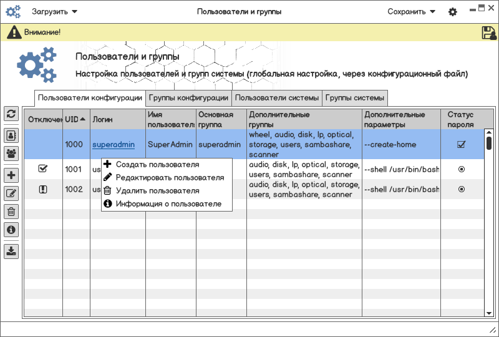The image size is (499, 337).
Task: Sort by the UID column header
Action: [75, 119]
